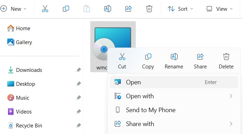Open the Sort menu
Screen dimensions: 243x134
tap(180, 9)
